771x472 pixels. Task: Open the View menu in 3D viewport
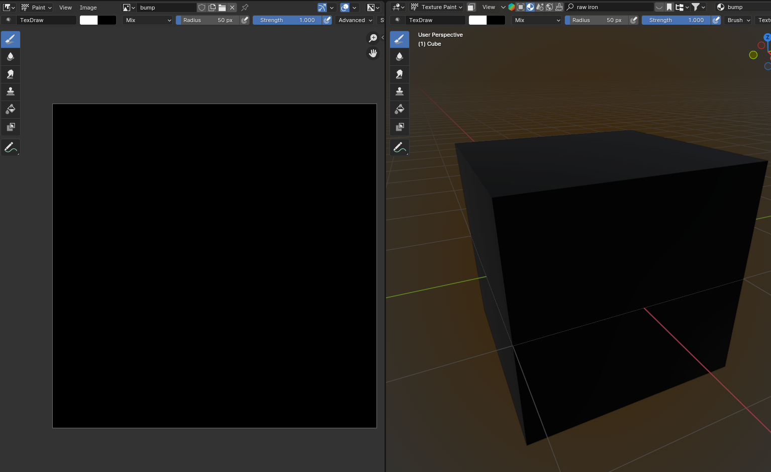489,7
